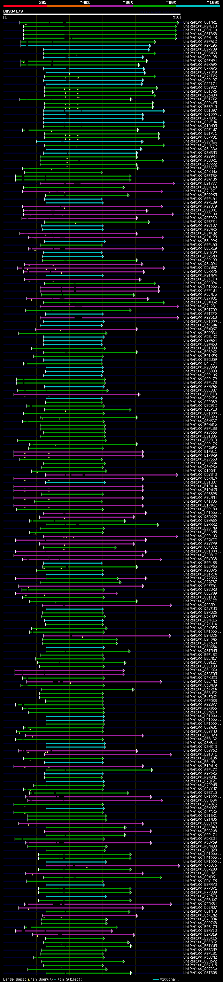Select hit label UniRef100_Q6H5V2
The width and height of the screenshot is (223, 982).
[200, 961]
